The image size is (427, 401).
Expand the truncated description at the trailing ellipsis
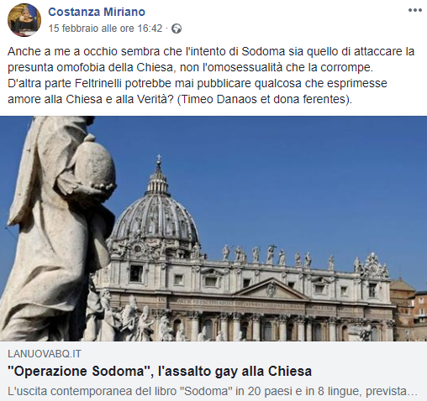[x=413, y=393]
